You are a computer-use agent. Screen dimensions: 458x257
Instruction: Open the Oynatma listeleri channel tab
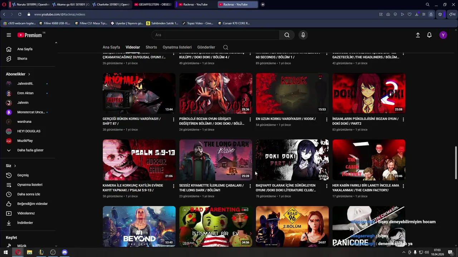pyautogui.click(x=177, y=47)
